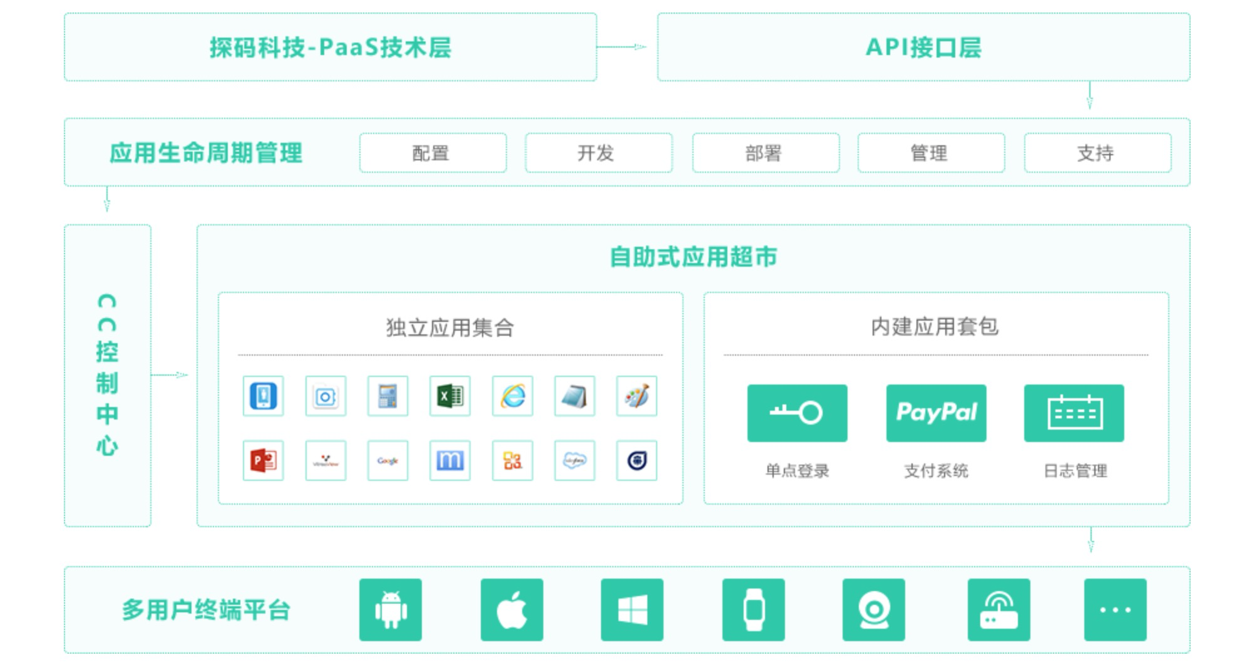Click the 内建应用套包 heading

coord(935,326)
